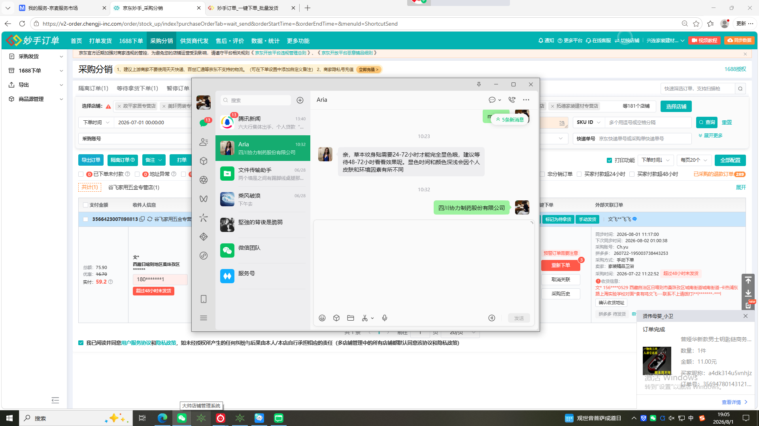The width and height of the screenshot is (759, 426).
Task: Click the search magnifier beside quick filter box
Action: click(740, 89)
